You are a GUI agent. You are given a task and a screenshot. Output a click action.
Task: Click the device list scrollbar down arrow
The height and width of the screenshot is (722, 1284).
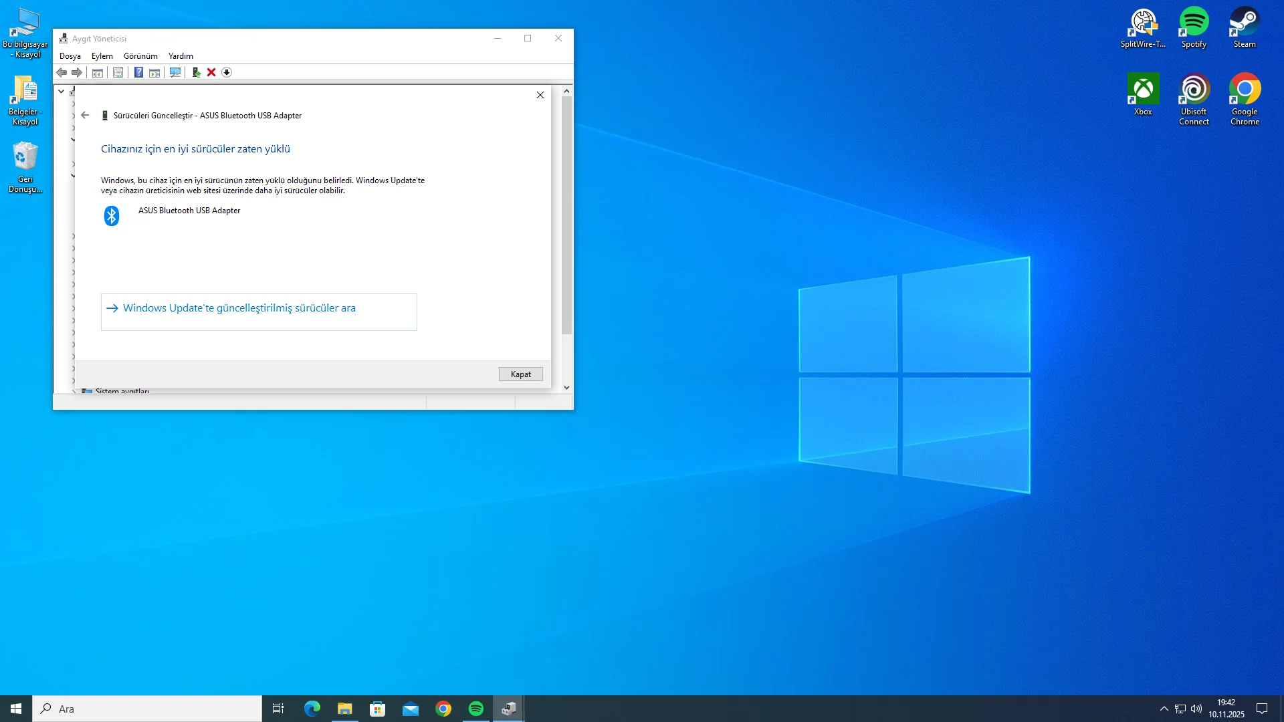pyautogui.click(x=566, y=387)
